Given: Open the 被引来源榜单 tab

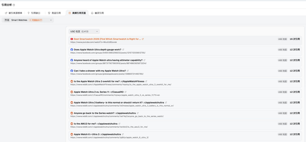Looking at the screenshot, I should pos(13,13).
